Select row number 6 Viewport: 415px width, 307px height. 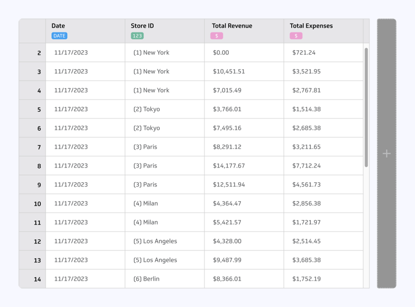pos(32,128)
